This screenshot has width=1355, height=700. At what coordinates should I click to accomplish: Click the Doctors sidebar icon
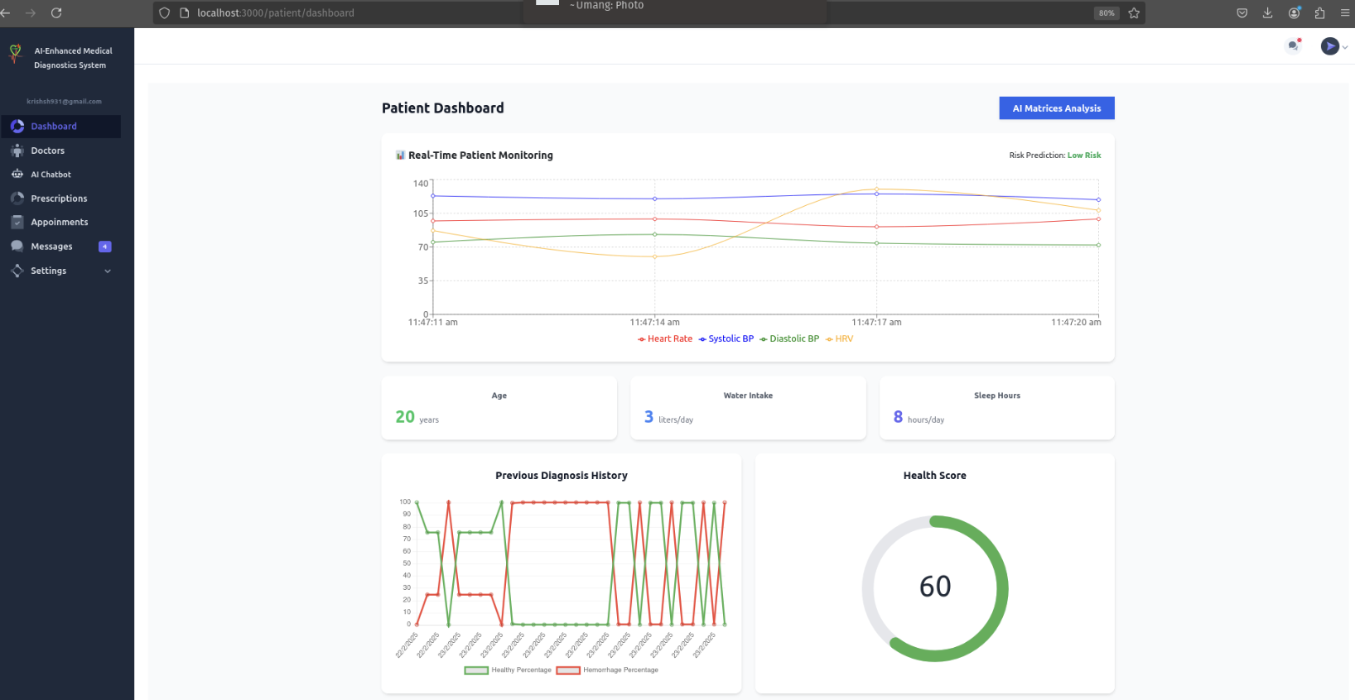[x=17, y=151]
